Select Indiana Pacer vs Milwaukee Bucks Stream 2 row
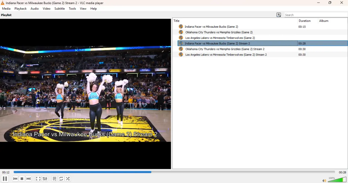Viewport: 348px width, 183px height. pyautogui.click(x=263, y=43)
